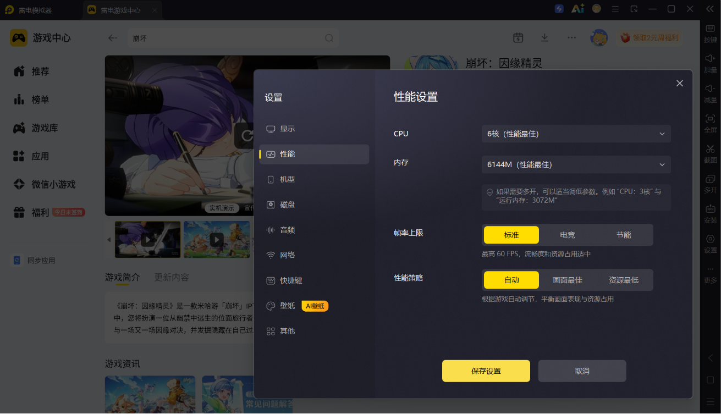Screen dimensions: 721x414
Task: Open 快捷键 settings section
Action: pos(314,280)
